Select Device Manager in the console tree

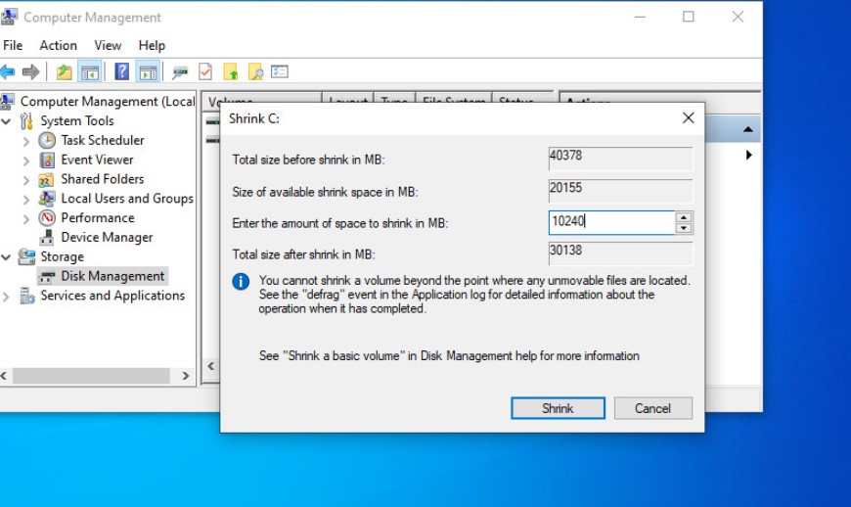coord(107,237)
